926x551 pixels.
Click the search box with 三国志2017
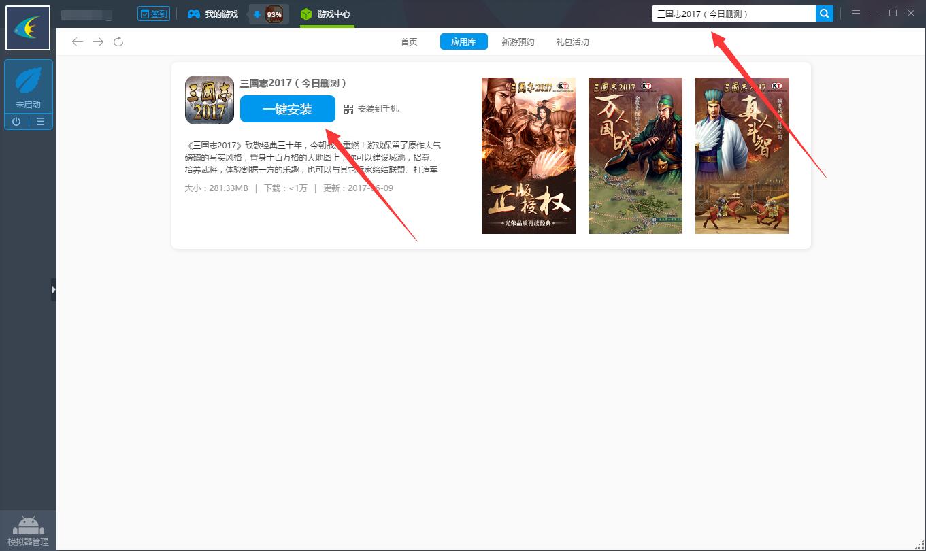click(x=733, y=14)
